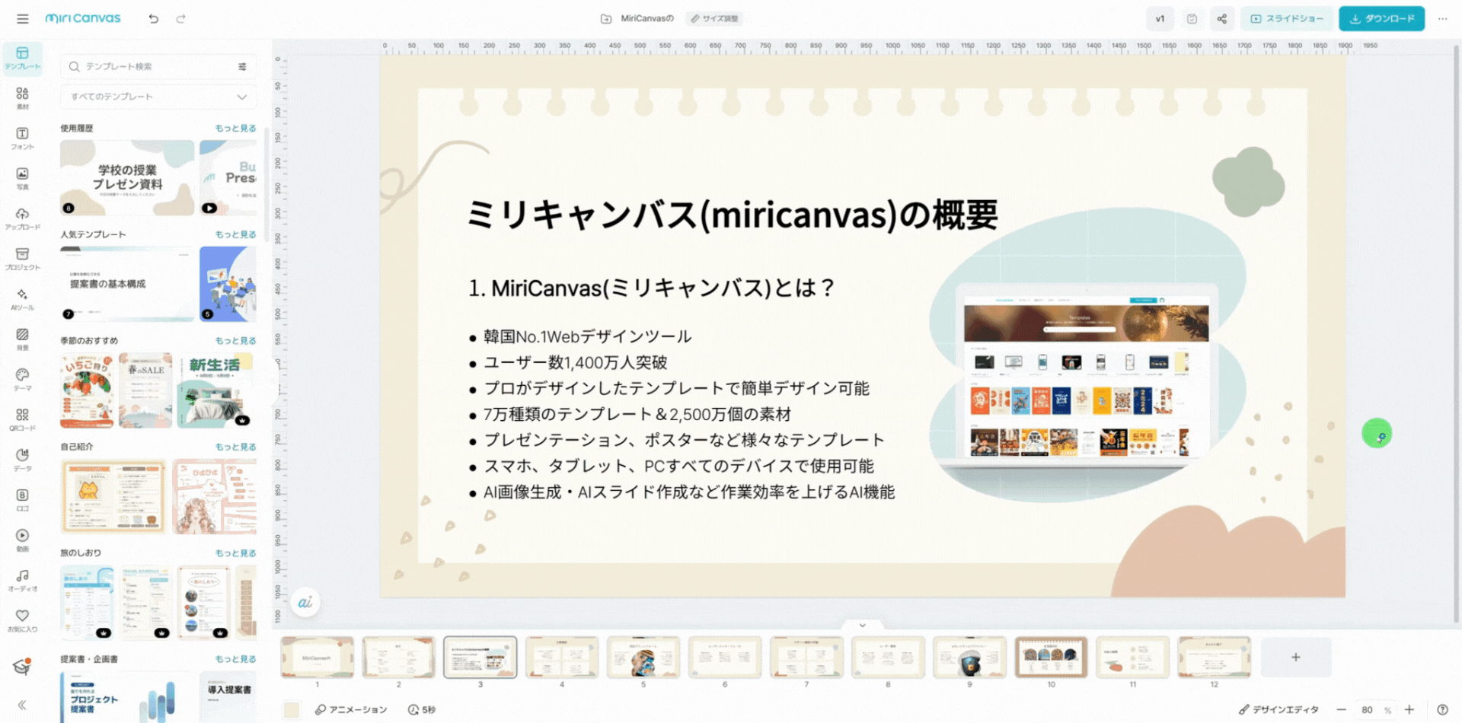Select slide 5 thumbnail
1462x723 pixels.
coord(643,657)
